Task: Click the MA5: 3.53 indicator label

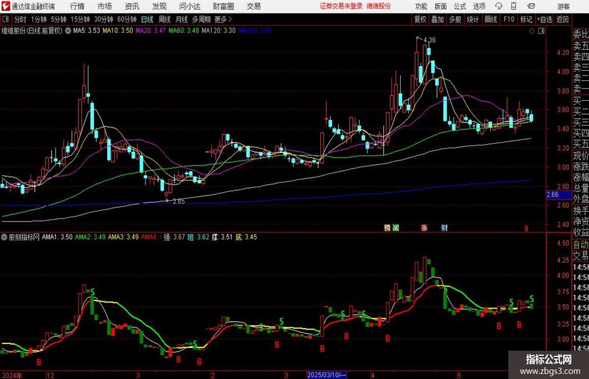Action: (87, 30)
